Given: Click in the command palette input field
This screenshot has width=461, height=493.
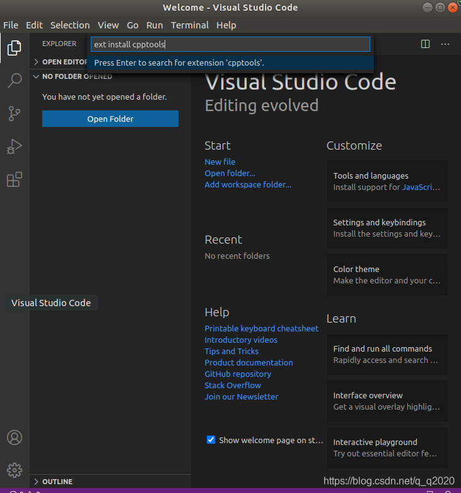Looking at the screenshot, I should [231, 44].
